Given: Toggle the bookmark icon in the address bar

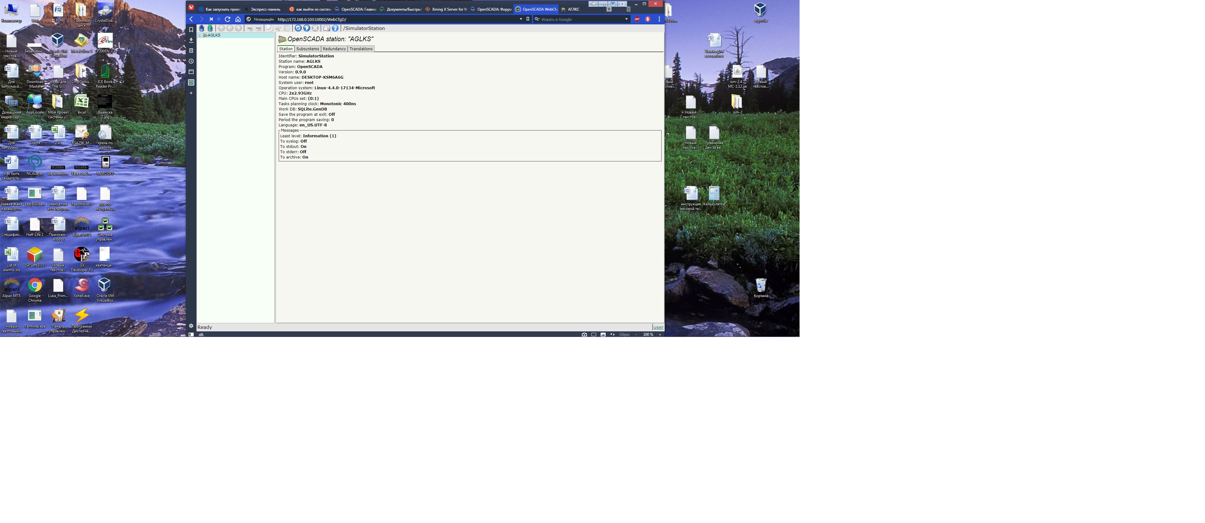Looking at the screenshot, I should (528, 19).
